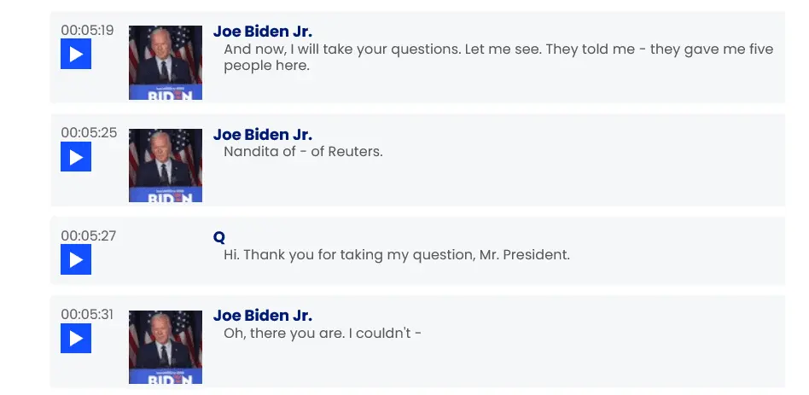Open the video thumbnail beside "Nandita of - of Reuters"
Image resolution: width=809 pixels, height=395 pixels.
(166, 166)
